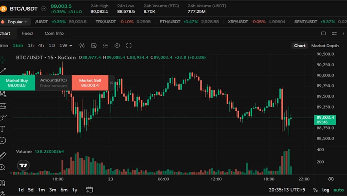Select the zoom in tool
Screen dimensions: 347x196
click(2, 167)
